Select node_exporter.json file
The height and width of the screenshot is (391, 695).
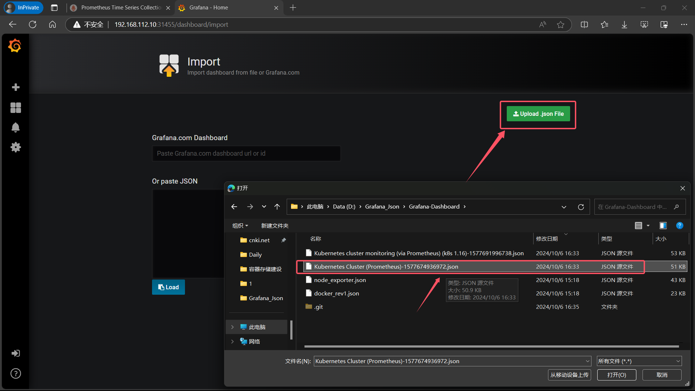(340, 280)
